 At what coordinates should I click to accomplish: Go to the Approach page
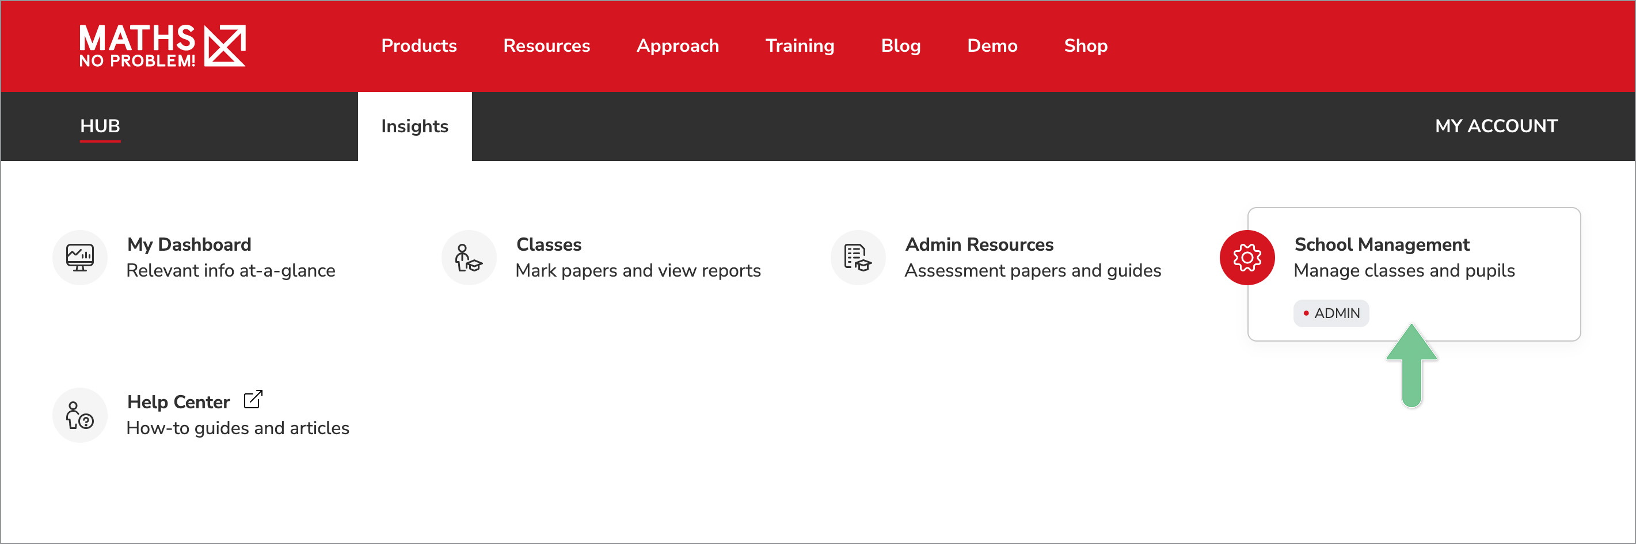point(678,45)
